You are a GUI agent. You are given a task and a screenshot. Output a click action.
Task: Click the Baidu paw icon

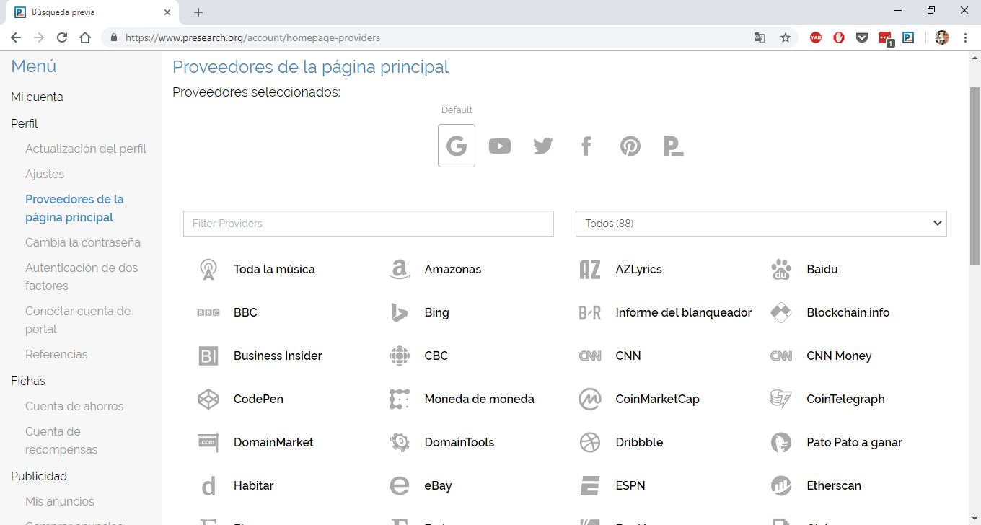(781, 269)
